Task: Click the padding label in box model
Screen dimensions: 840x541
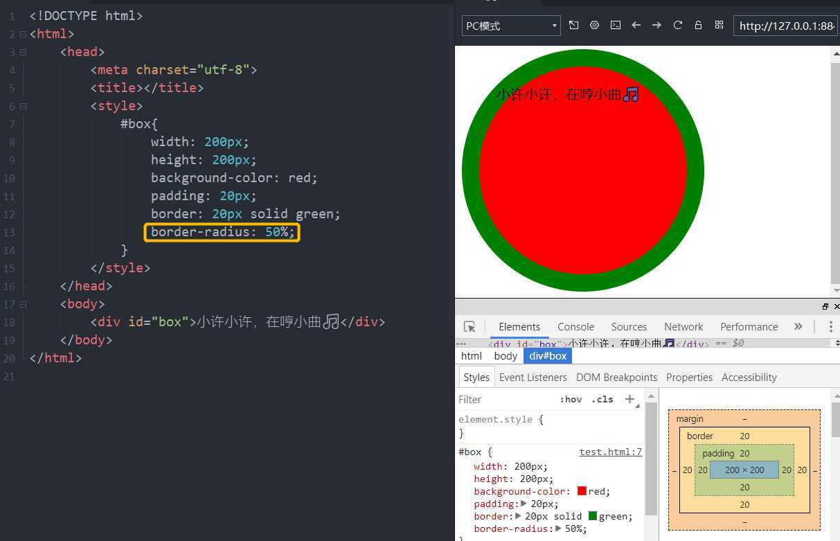Action: click(718, 453)
